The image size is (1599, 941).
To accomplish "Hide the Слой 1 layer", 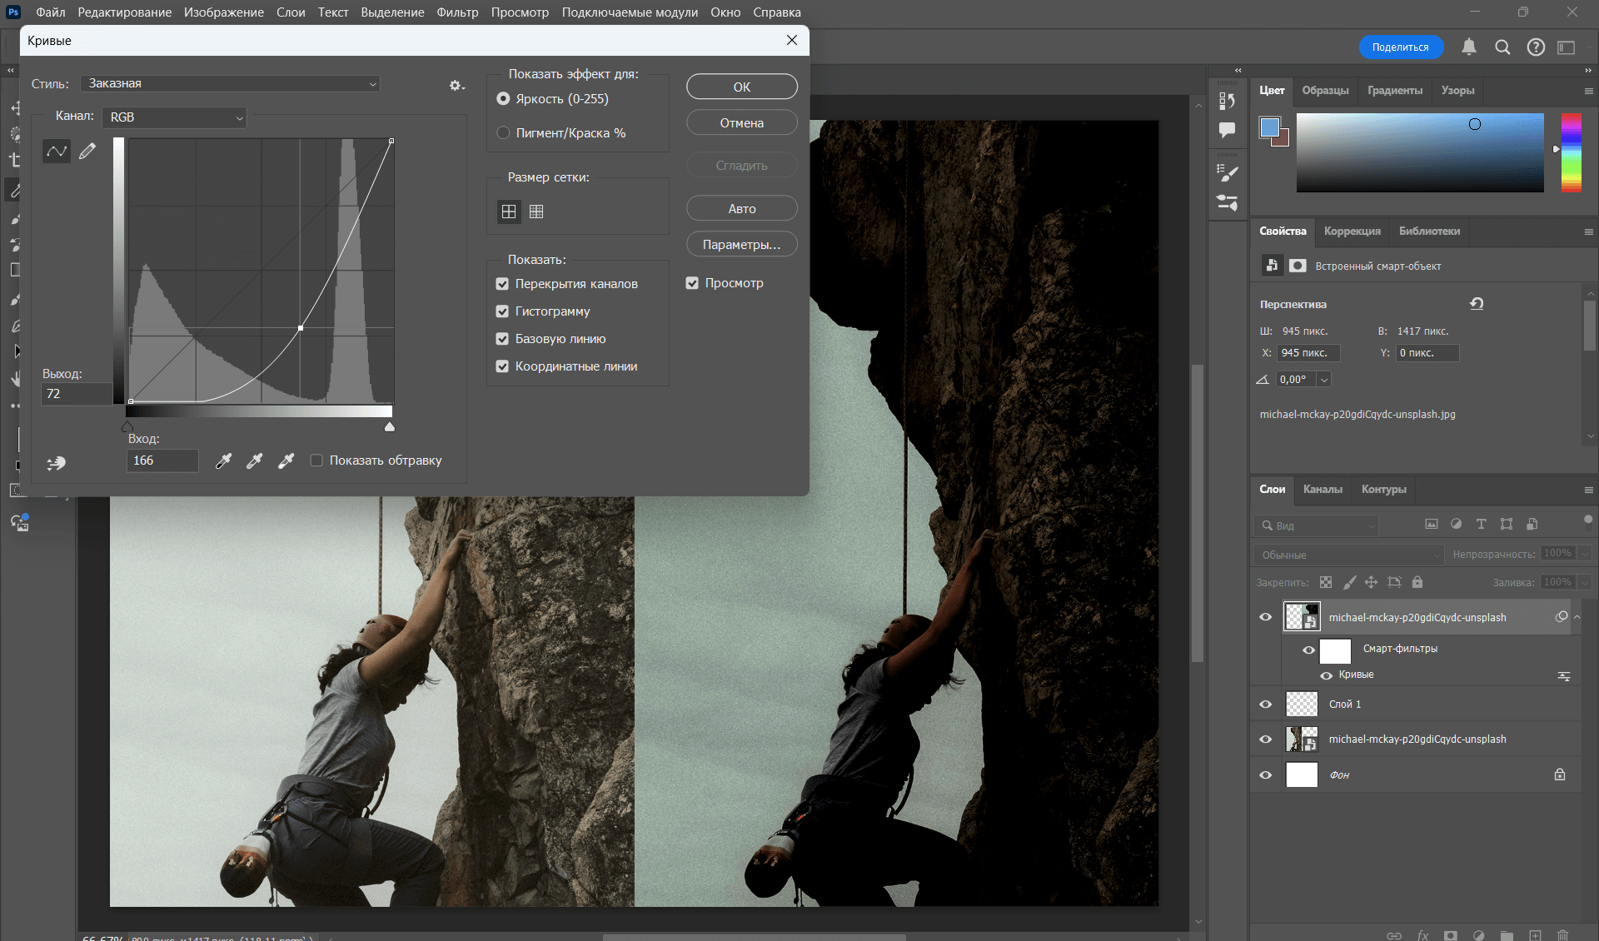I will point(1266,705).
